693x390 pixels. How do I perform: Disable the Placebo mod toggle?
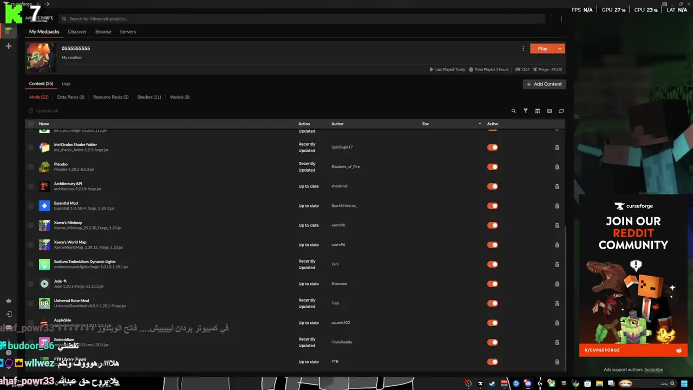(492, 167)
